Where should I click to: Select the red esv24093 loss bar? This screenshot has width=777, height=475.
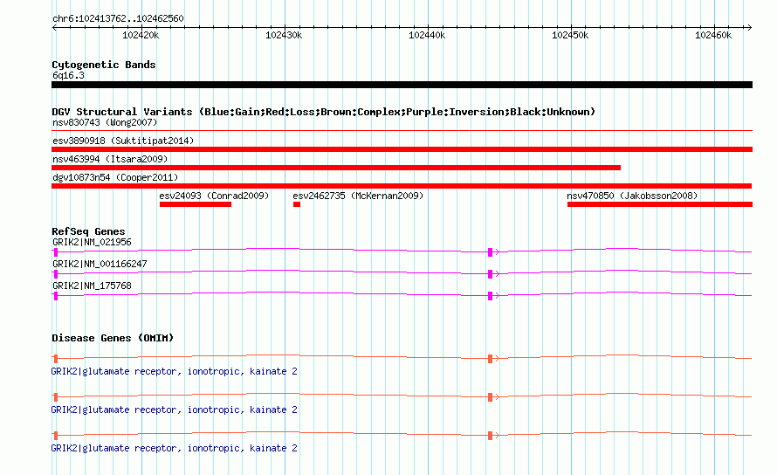pyautogui.click(x=196, y=204)
